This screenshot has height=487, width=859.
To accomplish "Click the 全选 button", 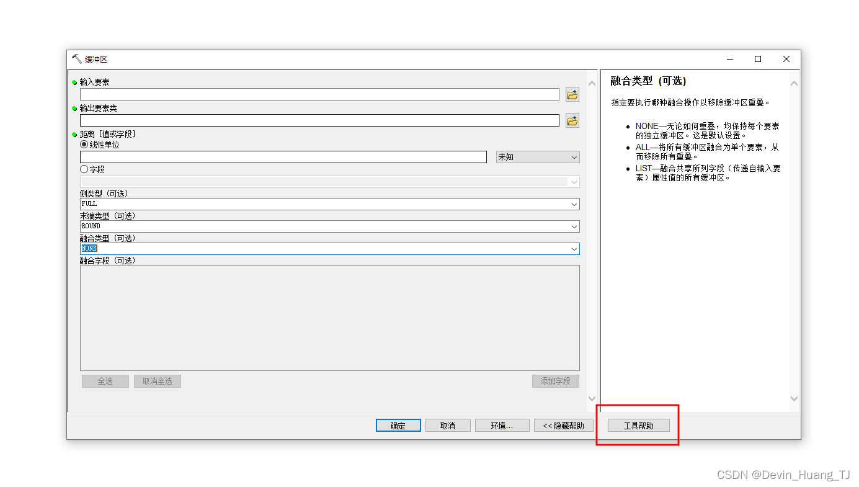I will tap(105, 381).
